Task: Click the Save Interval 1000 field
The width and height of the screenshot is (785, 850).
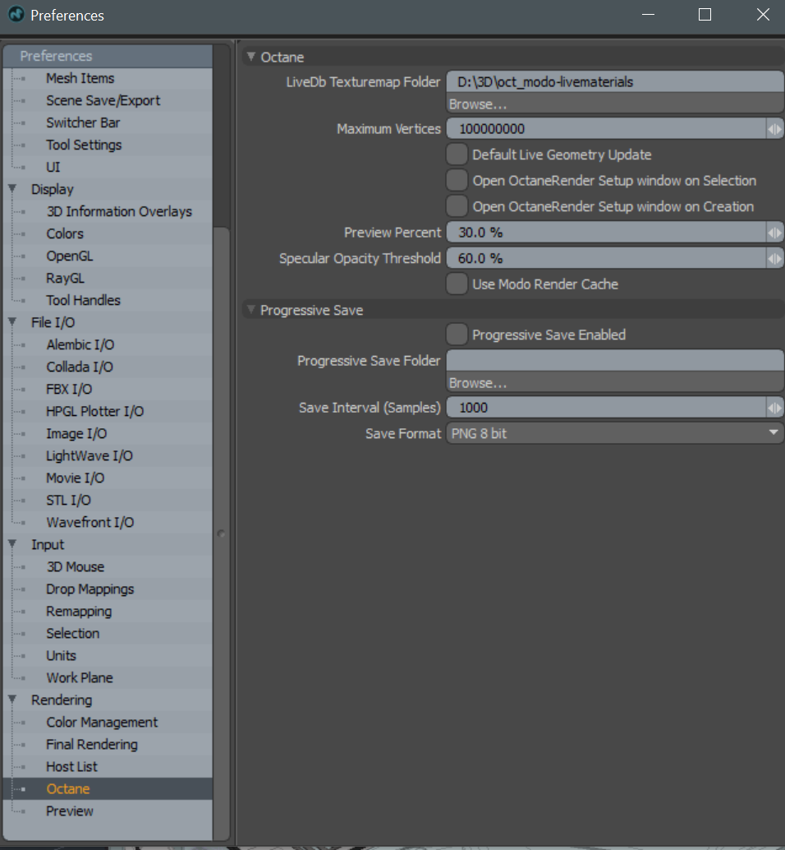Action: click(x=606, y=408)
